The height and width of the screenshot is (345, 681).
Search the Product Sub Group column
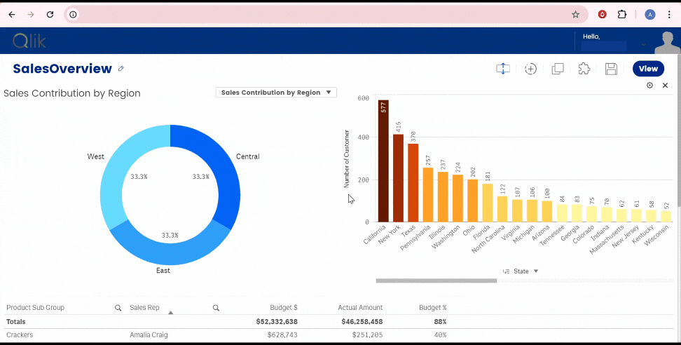[x=118, y=308]
